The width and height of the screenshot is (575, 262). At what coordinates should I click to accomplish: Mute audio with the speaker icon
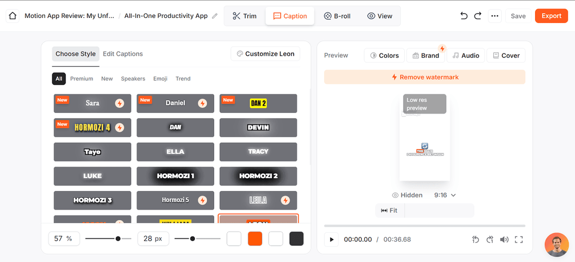point(504,240)
